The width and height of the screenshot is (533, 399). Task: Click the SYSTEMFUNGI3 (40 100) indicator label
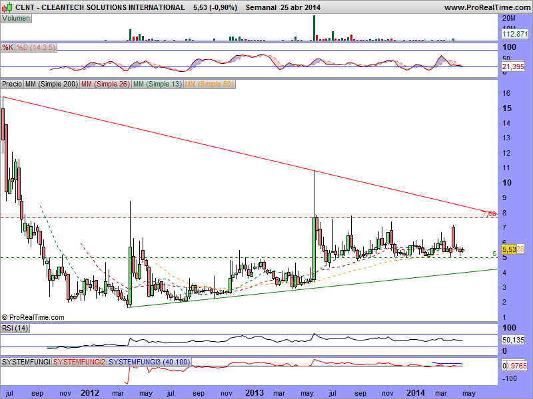149,362
